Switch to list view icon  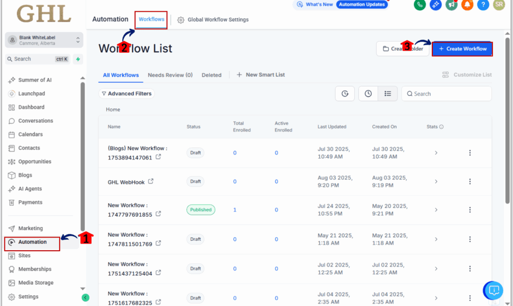[x=388, y=94]
